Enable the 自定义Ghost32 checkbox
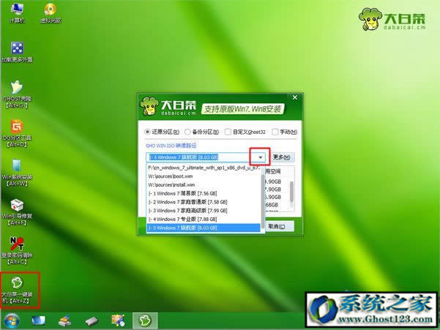The height and width of the screenshot is (330, 440). tap(245, 132)
